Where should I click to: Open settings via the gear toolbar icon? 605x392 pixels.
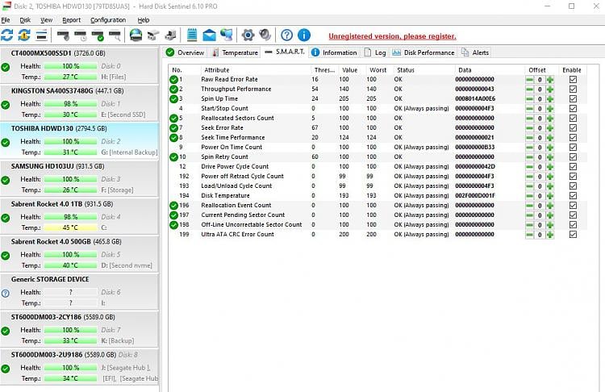coord(248,35)
